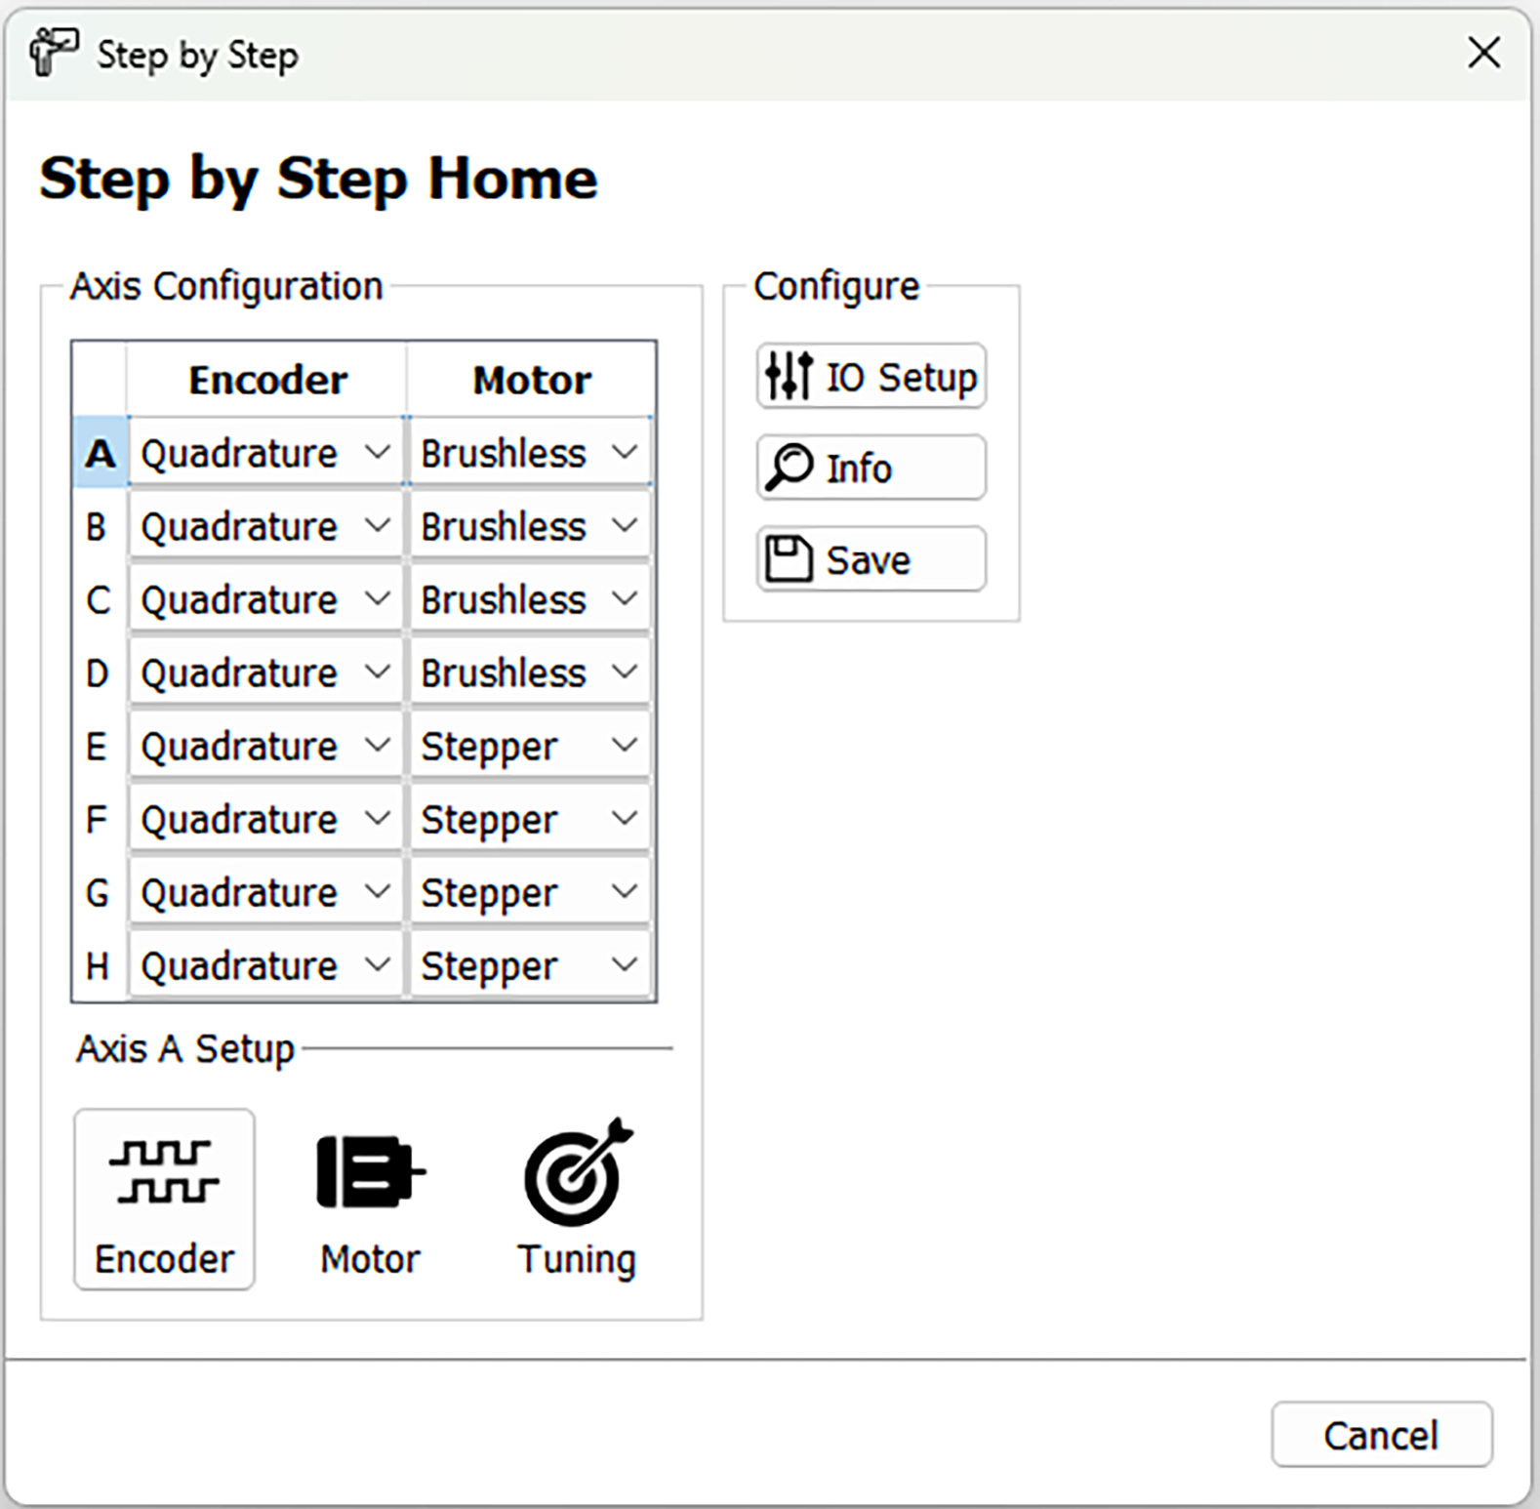Viewport: 1540px width, 1509px height.
Task: Click the IO Setup sliders button
Action: 871,377
